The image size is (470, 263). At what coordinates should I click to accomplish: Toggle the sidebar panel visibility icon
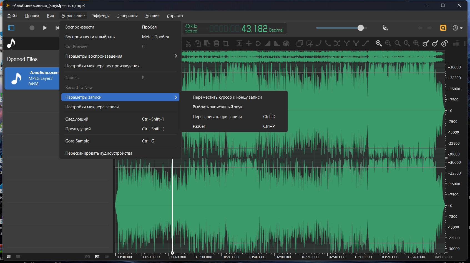pyautogui.click(x=11, y=28)
